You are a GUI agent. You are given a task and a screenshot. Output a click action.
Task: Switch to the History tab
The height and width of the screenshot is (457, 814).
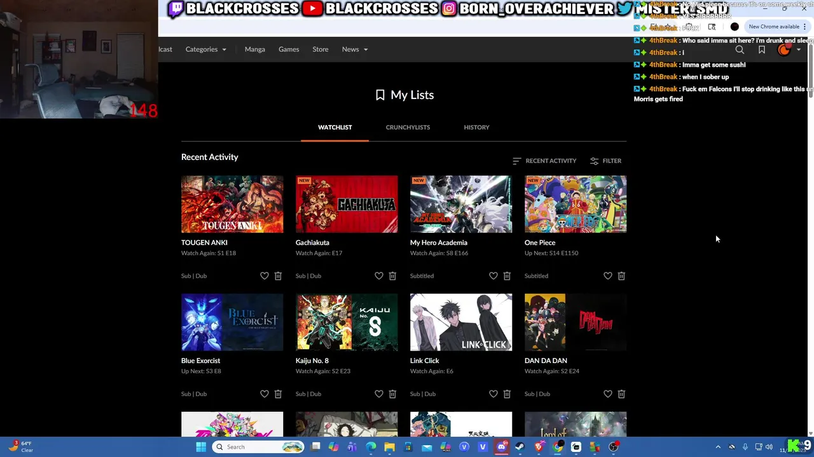point(476,128)
